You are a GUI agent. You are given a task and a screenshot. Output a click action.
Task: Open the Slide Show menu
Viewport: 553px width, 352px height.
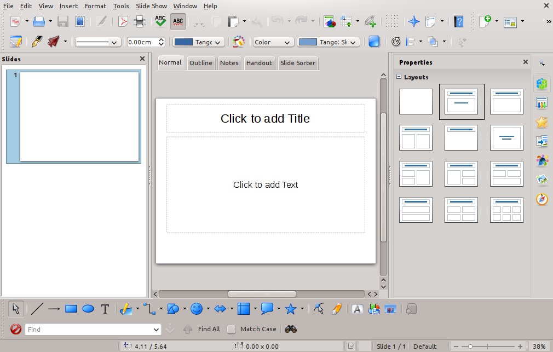[x=151, y=6]
